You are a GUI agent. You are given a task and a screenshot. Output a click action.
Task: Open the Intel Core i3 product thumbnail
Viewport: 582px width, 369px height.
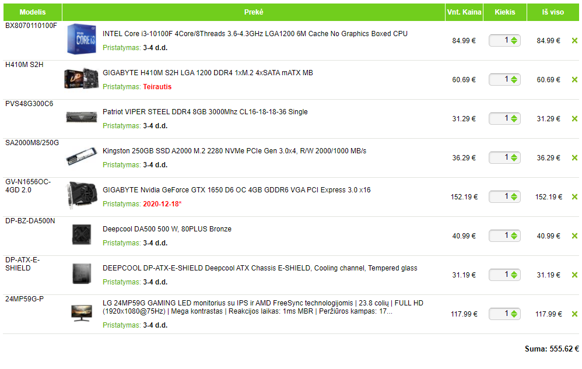click(x=81, y=39)
